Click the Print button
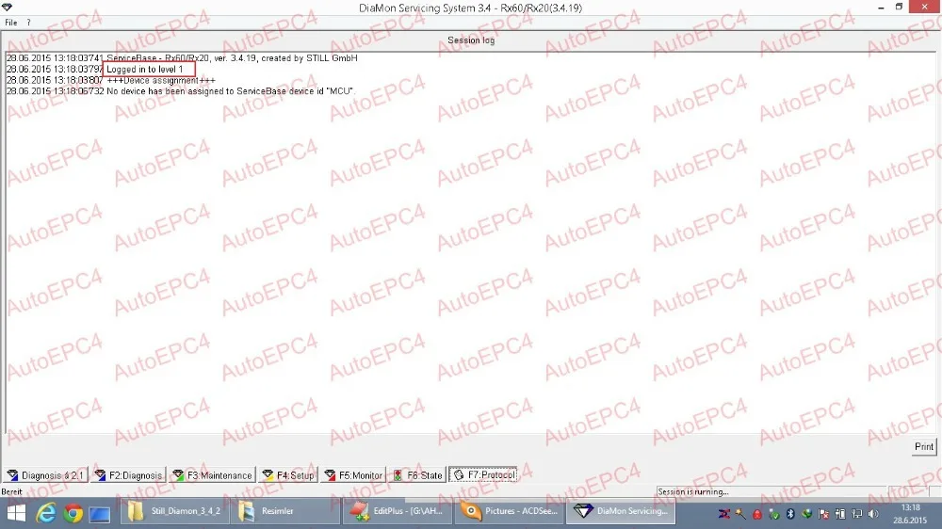This screenshot has width=942, height=529. pyautogui.click(x=924, y=447)
